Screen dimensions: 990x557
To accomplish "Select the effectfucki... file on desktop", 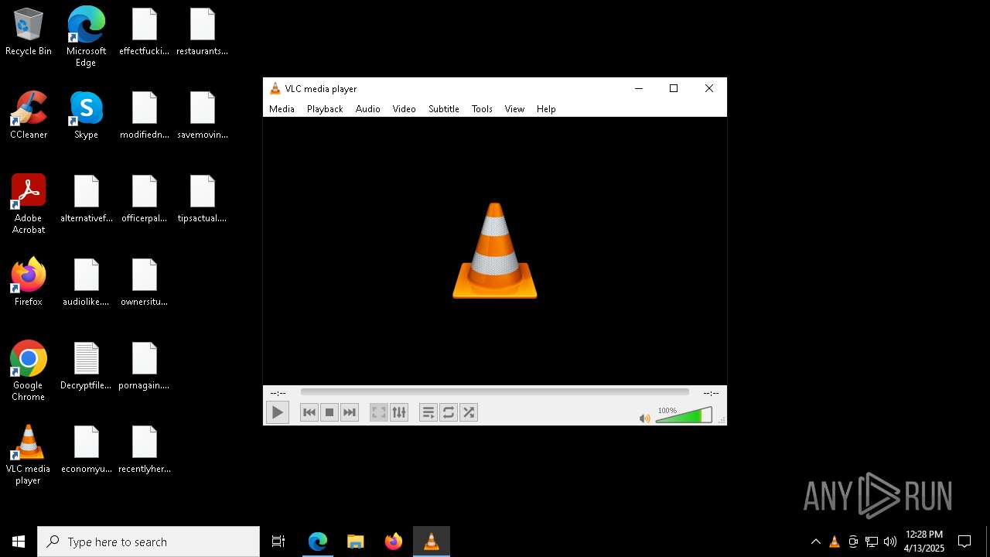I will coord(144,32).
